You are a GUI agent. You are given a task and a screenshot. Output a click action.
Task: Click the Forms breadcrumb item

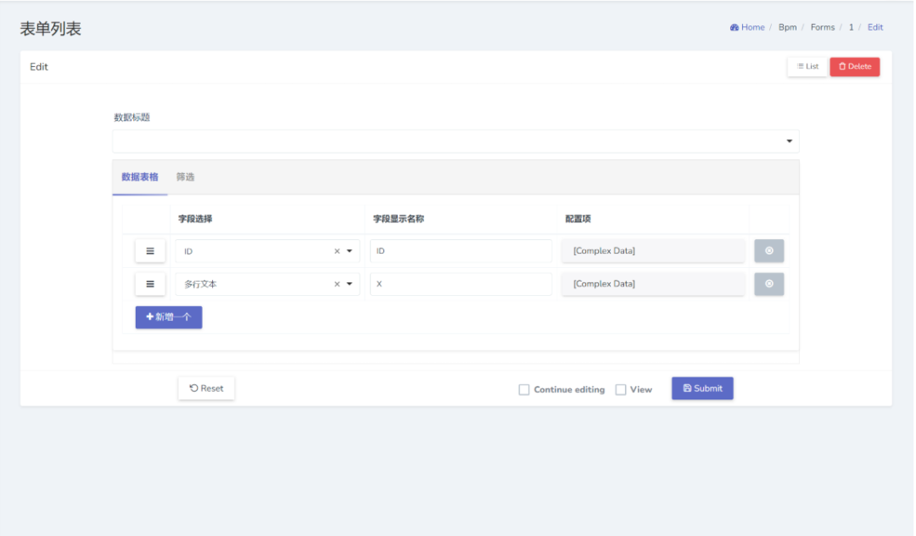(823, 27)
